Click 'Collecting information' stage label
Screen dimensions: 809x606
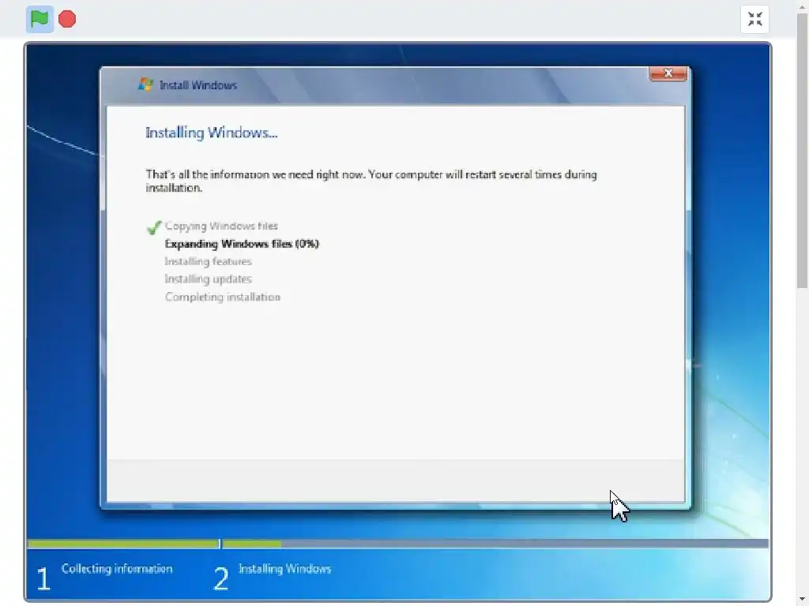(x=117, y=568)
